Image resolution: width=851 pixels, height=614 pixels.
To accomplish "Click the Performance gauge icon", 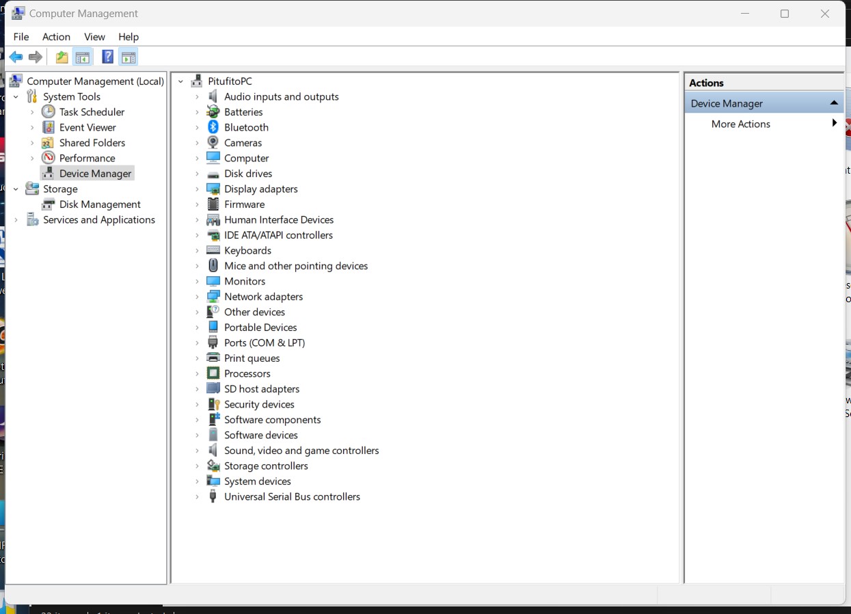I will (48, 158).
